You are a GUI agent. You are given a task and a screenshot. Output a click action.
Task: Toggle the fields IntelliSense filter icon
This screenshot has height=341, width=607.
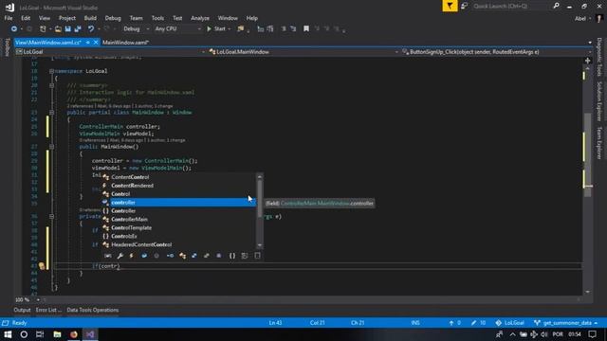[144, 256]
